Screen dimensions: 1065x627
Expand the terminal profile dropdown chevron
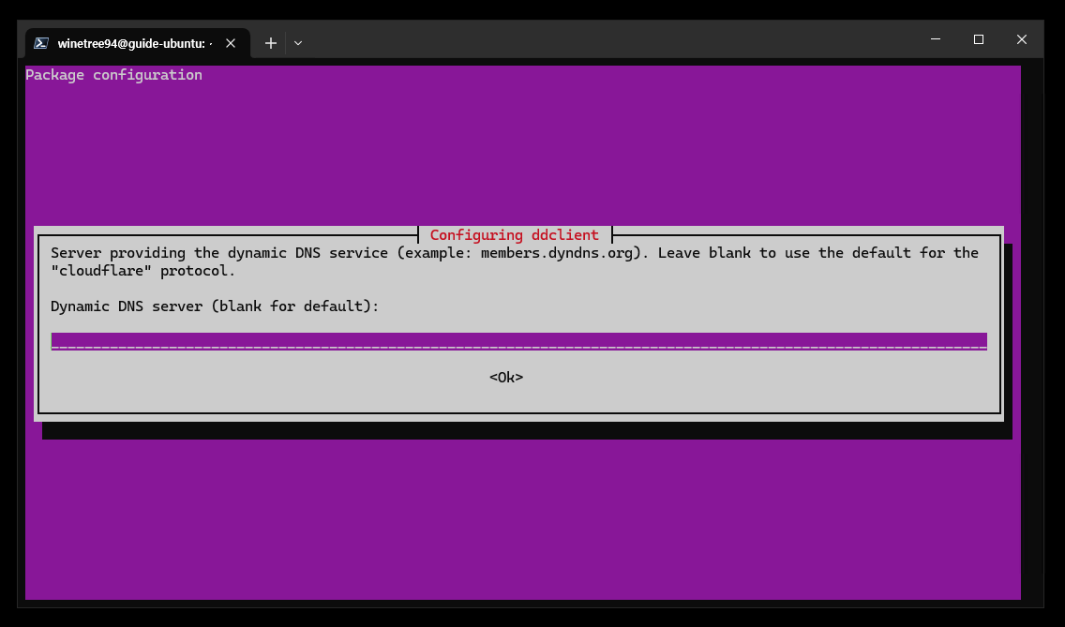298,43
